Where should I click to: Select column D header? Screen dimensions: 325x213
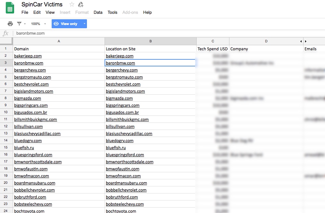[266, 41]
